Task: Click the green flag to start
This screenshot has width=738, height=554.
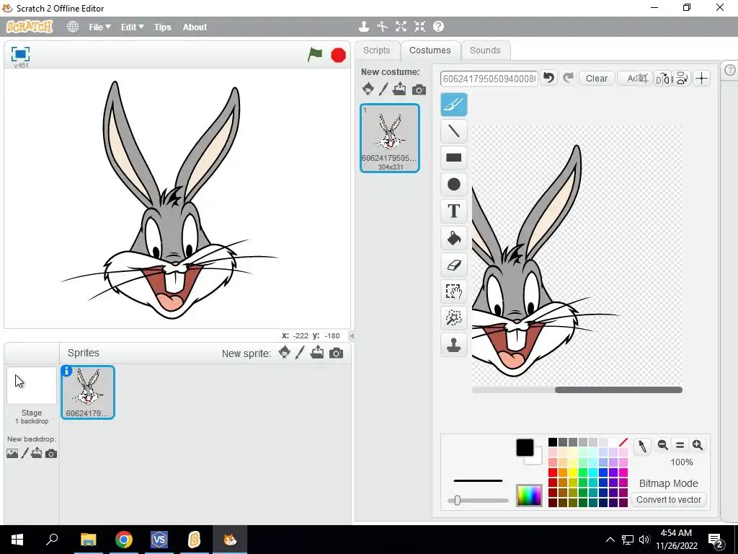Action: pyautogui.click(x=315, y=55)
